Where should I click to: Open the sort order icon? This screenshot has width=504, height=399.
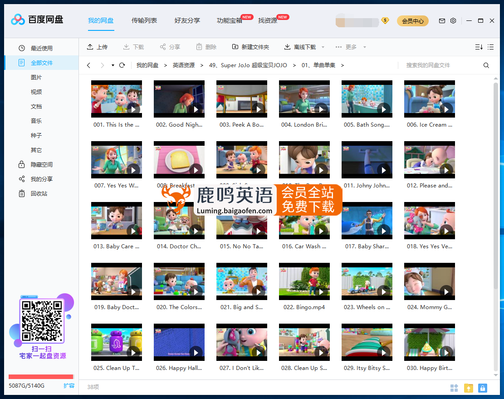[479, 47]
